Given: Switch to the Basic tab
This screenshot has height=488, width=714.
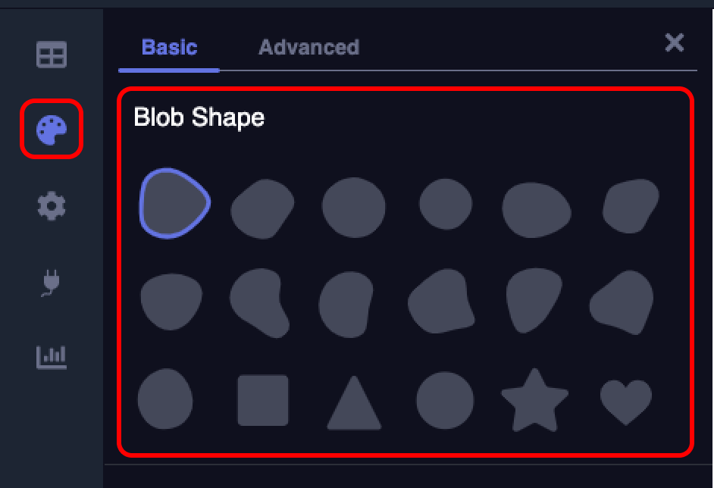Looking at the screenshot, I should [x=168, y=47].
